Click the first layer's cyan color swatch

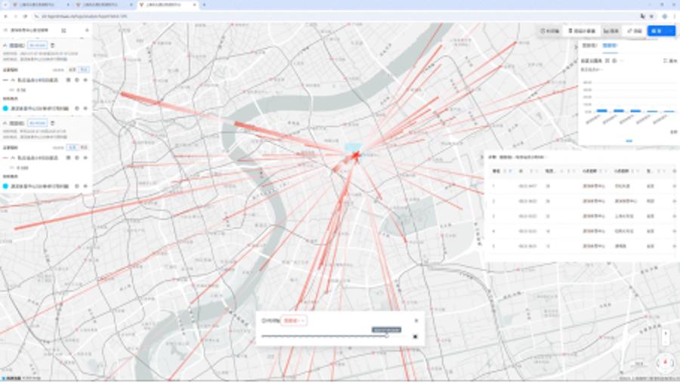[x=6, y=108]
